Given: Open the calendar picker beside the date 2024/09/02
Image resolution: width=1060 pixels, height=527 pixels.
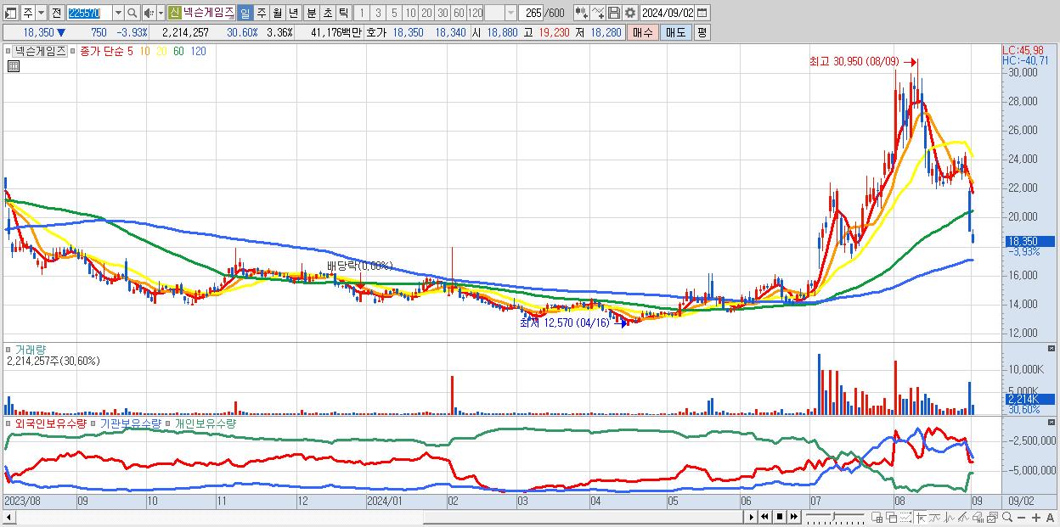Looking at the screenshot, I should [702, 13].
